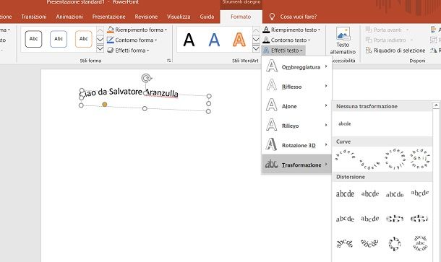The image size is (441, 262).
Task: Pick third distortion effect in second row
Action: [395, 219]
